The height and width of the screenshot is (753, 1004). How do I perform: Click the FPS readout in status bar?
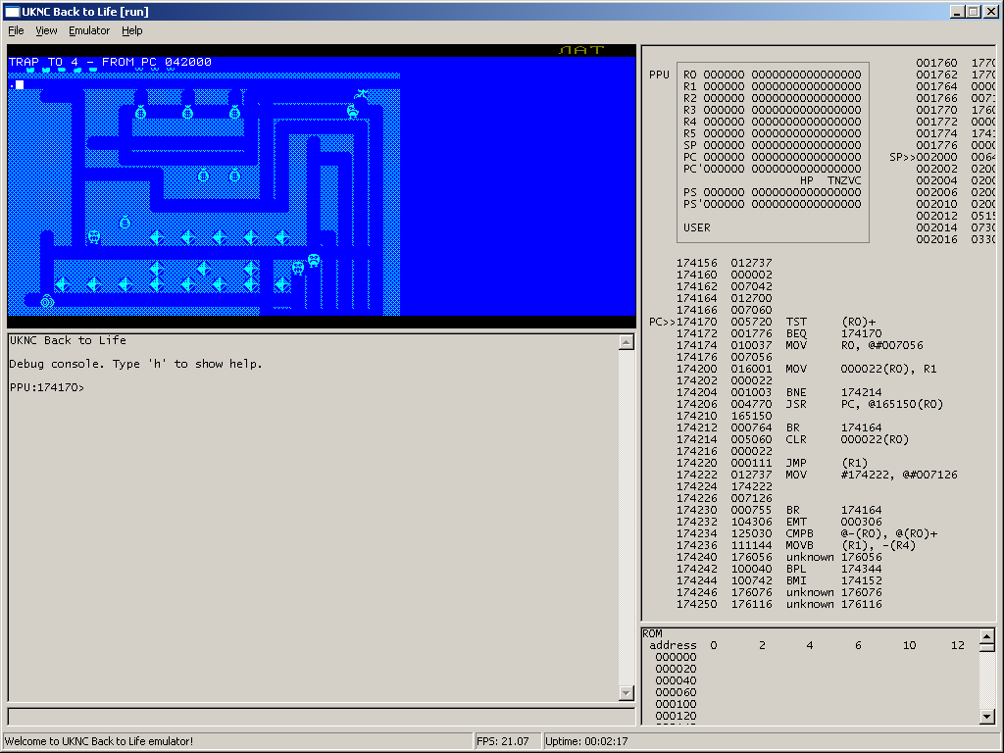click(504, 741)
